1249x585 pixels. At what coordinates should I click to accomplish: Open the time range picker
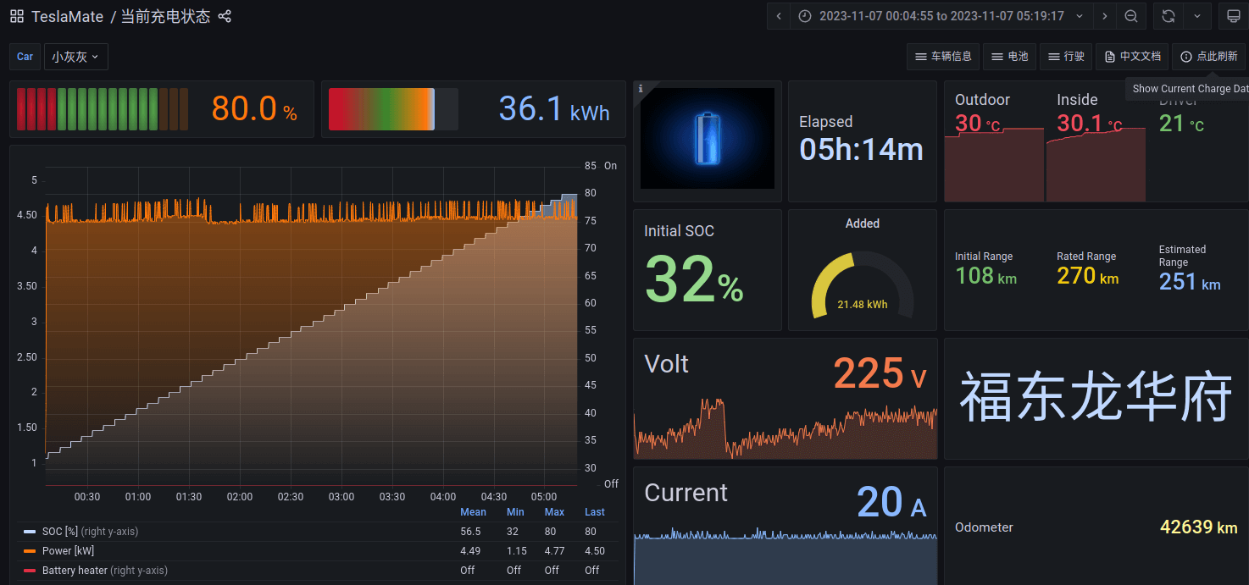941,16
